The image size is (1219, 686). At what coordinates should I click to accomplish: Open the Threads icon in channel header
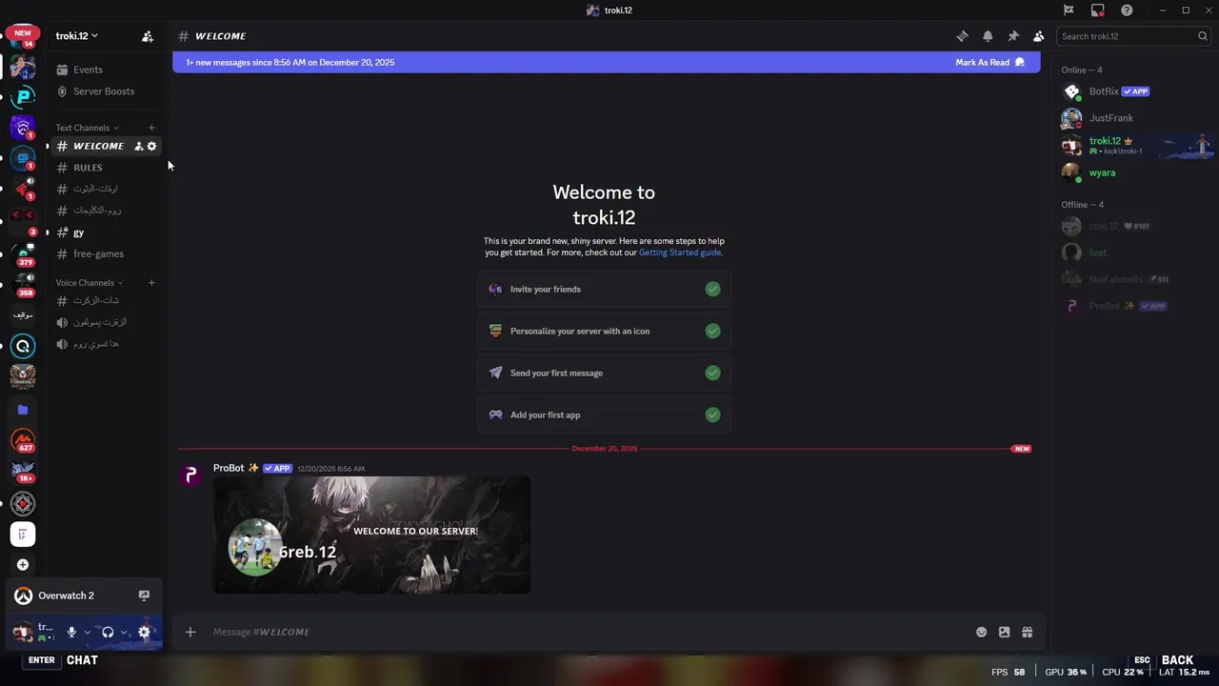pos(962,36)
